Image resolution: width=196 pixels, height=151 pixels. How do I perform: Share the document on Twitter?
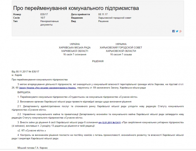point(177,31)
